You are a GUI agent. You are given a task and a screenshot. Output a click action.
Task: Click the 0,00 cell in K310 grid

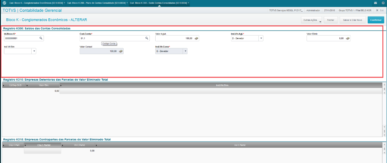click(x=43, y=91)
